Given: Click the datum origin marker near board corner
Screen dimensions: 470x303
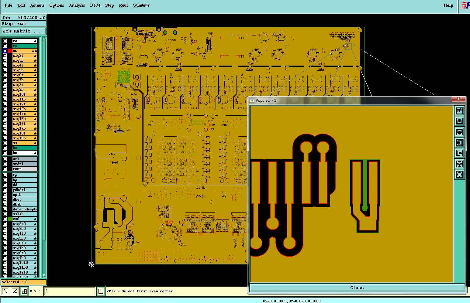Looking at the screenshot, I should tap(91, 264).
